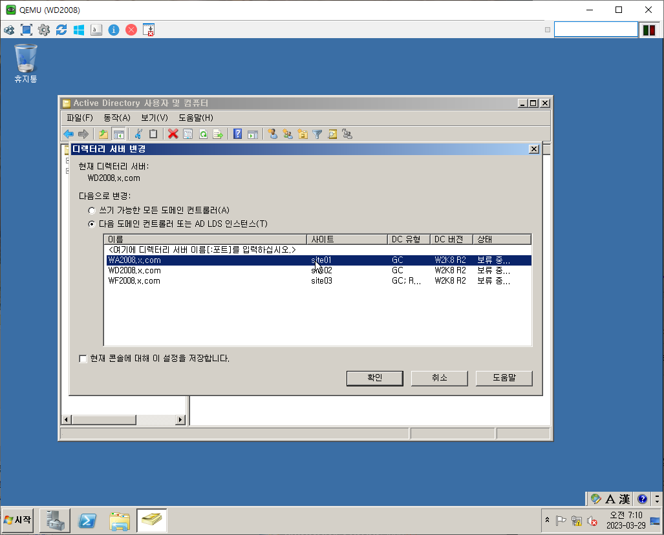Sort by the DC 버전 column header
The image size is (664, 535).
(451, 239)
